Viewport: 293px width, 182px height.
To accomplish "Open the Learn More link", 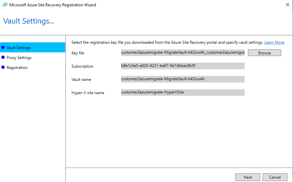I will tap(274, 42).
